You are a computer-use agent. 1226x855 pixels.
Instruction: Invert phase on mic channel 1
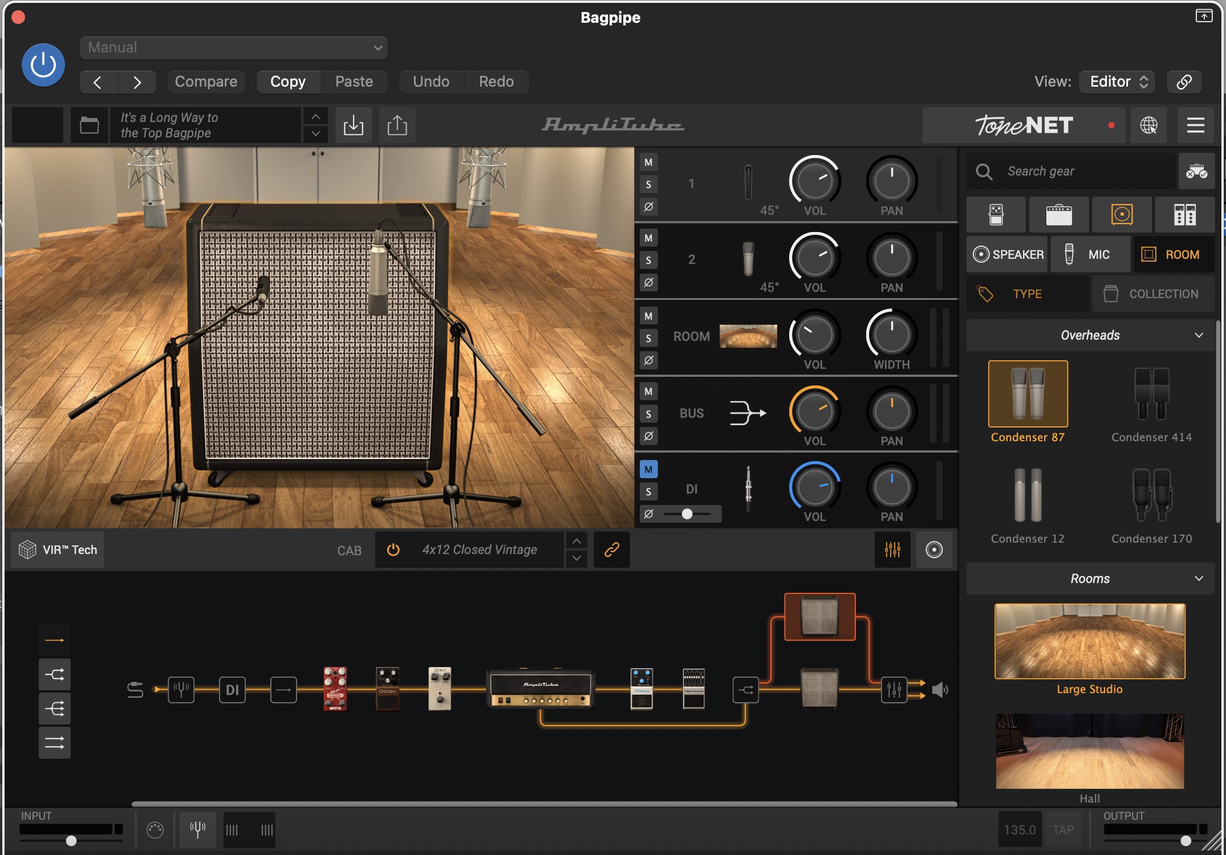[648, 207]
